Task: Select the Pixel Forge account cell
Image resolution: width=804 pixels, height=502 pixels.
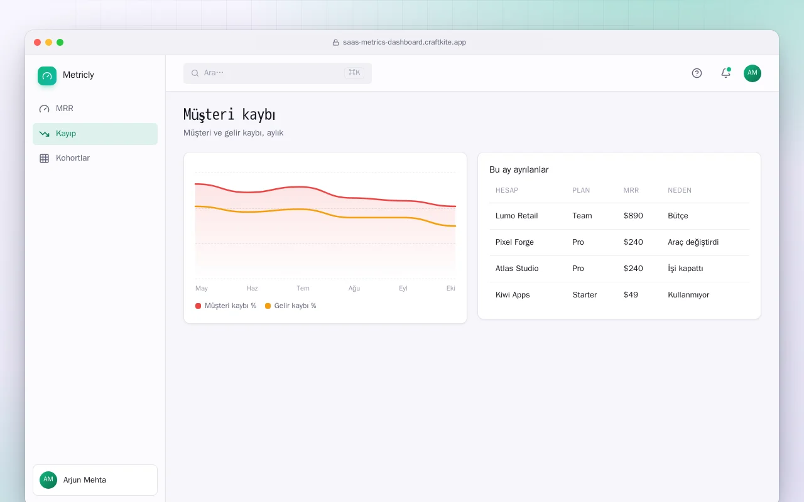Action: [514, 242]
